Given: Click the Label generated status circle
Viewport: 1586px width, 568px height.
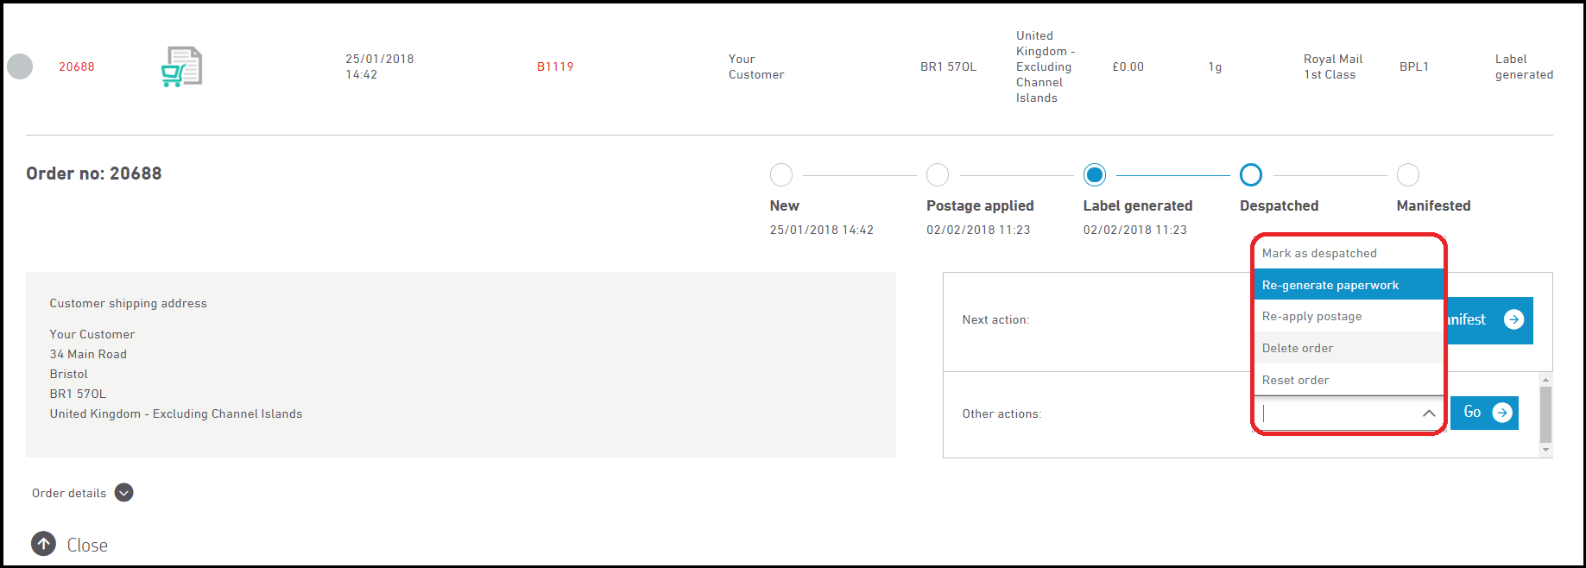Looking at the screenshot, I should [1095, 175].
